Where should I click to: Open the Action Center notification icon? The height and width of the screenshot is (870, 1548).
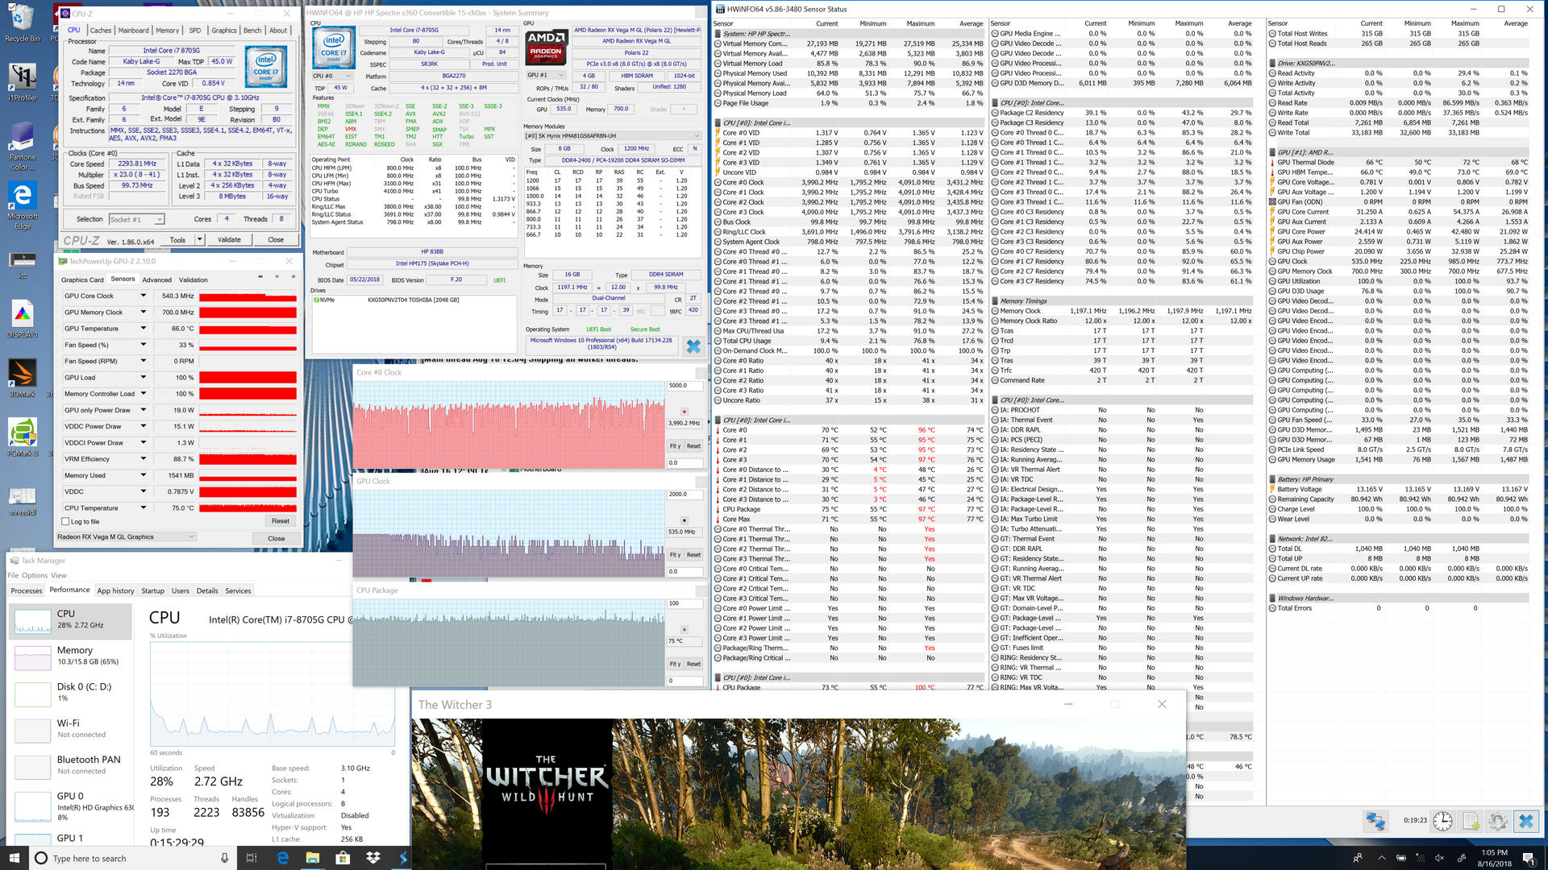[1528, 858]
